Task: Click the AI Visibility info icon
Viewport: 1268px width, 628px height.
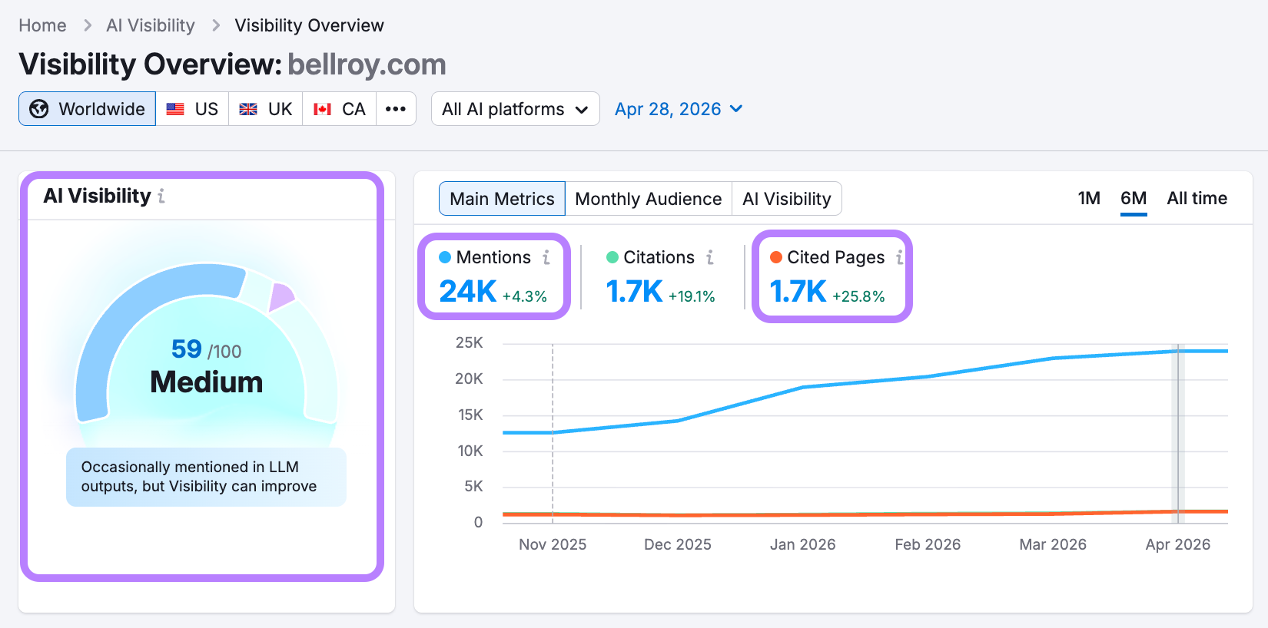Action: pos(161,197)
